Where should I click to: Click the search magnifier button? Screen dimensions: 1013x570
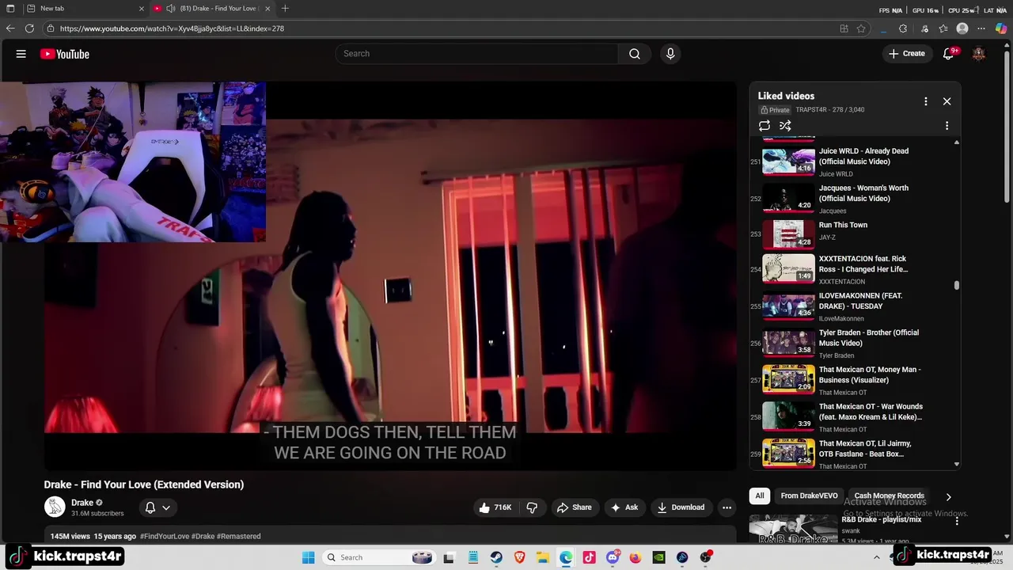(635, 54)
